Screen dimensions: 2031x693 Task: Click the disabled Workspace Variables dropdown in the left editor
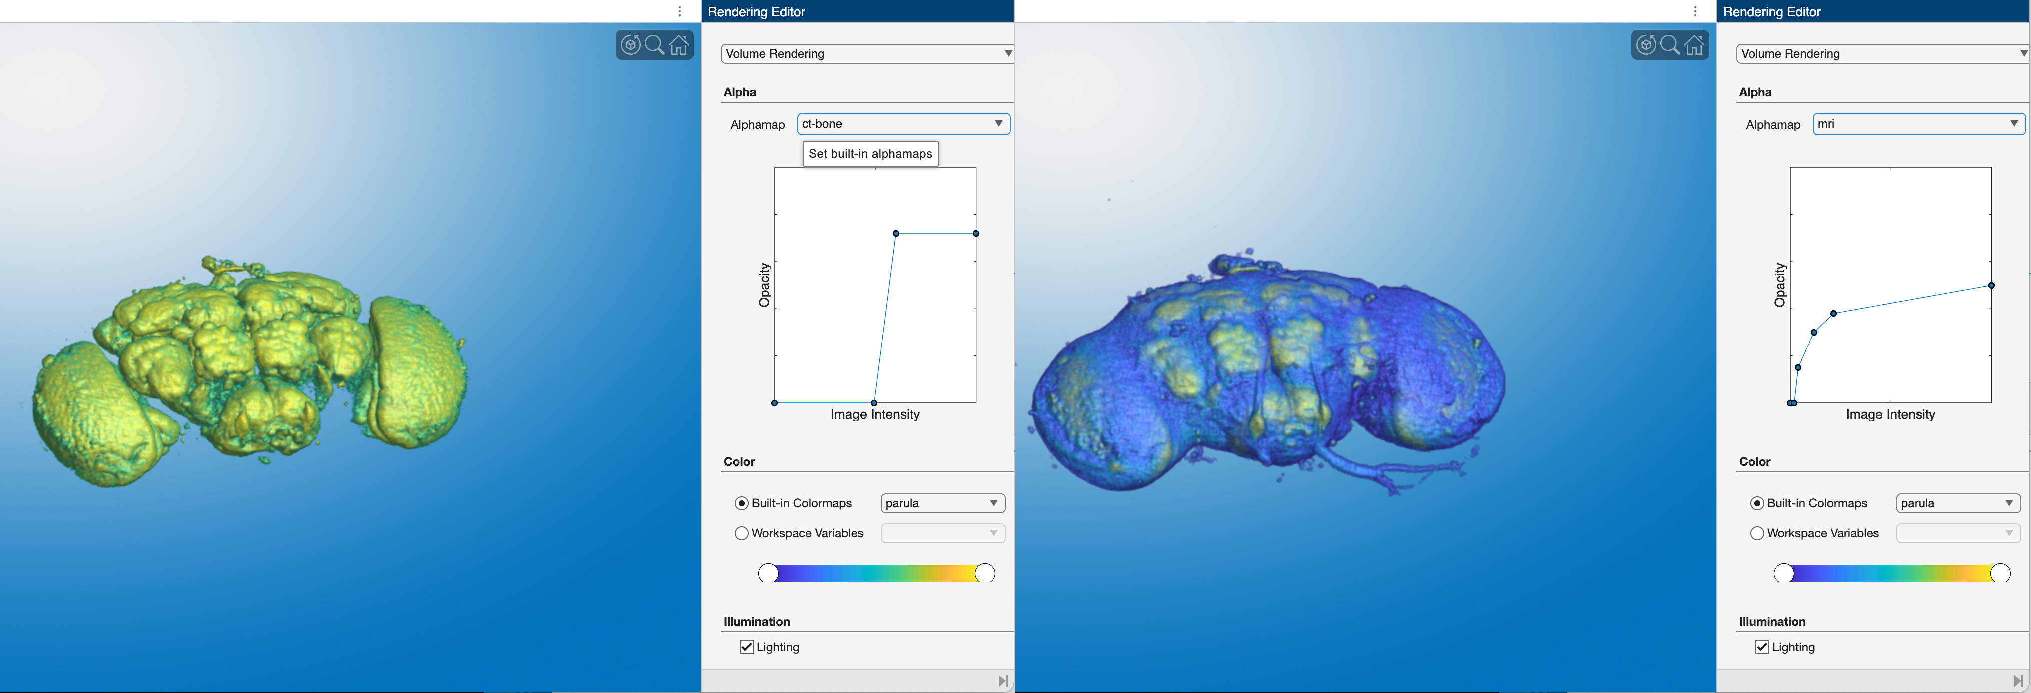pyautogui.click(x=942, y=533)
